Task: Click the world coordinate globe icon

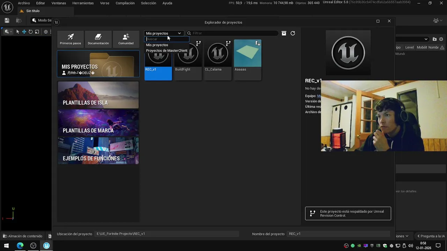Action: [46, 32]
